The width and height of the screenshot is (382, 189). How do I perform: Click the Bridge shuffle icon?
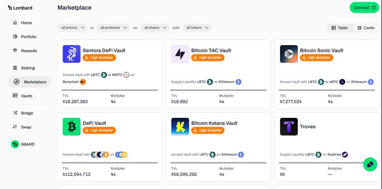point(15,113)
